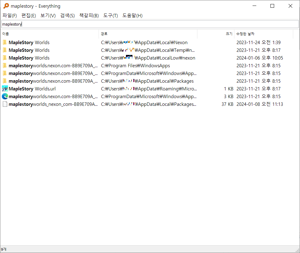Open the 도구(T) menu

tap(111, 15)
